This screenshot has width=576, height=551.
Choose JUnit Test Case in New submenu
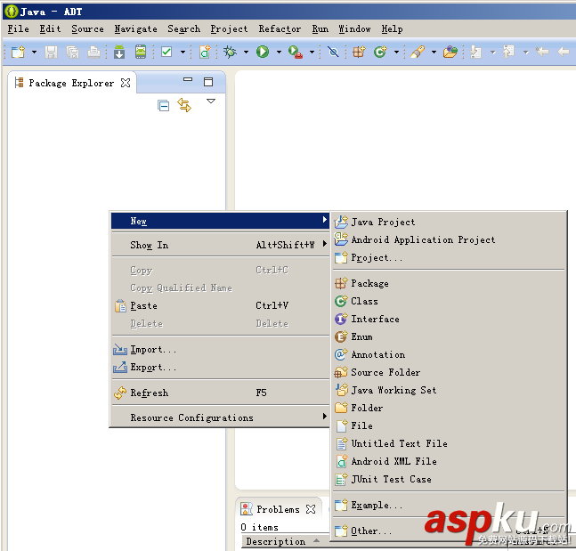449,480
